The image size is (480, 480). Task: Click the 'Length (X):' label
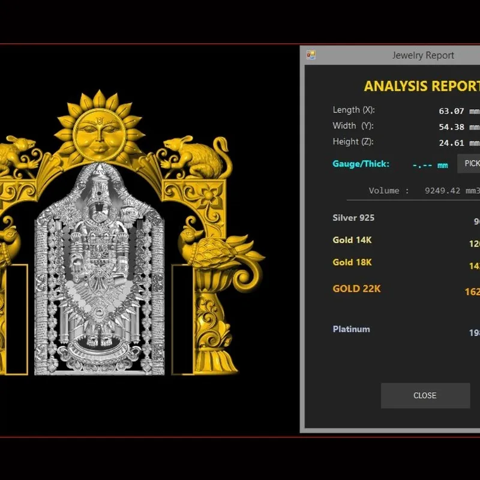(x=353, y=110)
